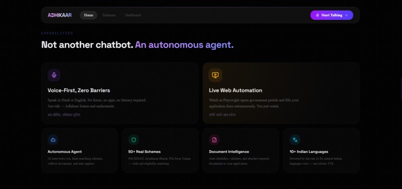The width and height of the screenshot is (402, 189).
Task: Click the Start Talking button
Action: click(332, 15)
